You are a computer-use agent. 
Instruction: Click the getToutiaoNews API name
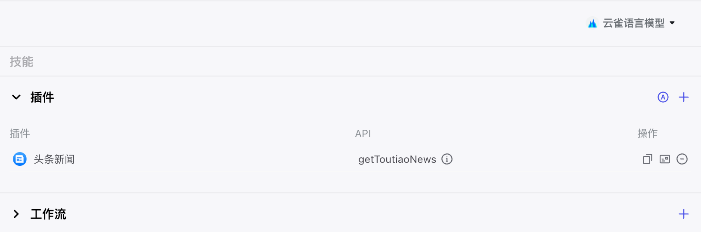(x=397, y=159)
